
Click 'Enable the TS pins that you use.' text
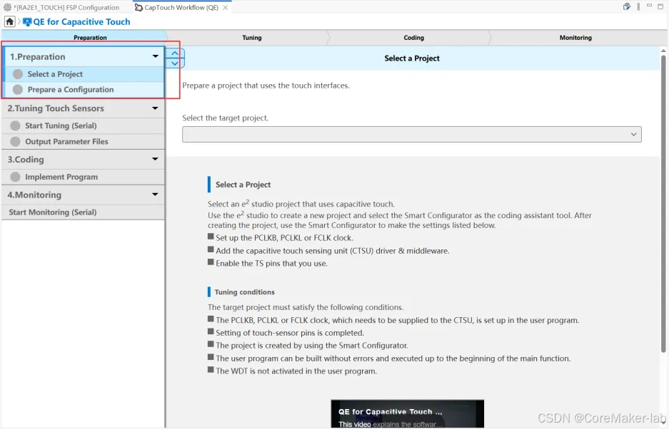(271, 263)
